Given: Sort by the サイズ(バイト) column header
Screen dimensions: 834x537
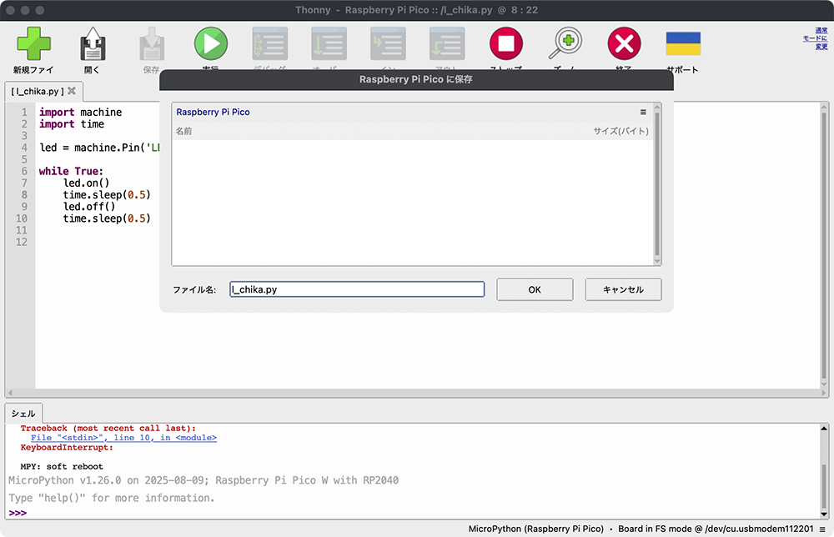Looking at the screenshot, I should [620, 131].
